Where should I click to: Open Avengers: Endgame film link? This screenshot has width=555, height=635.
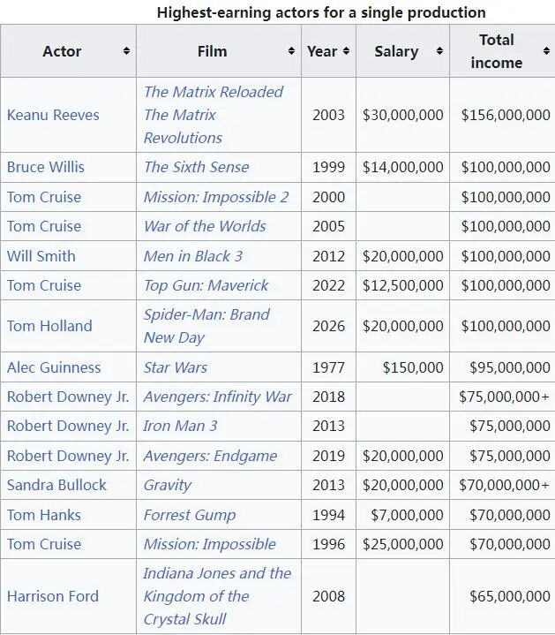coord(210,456)
